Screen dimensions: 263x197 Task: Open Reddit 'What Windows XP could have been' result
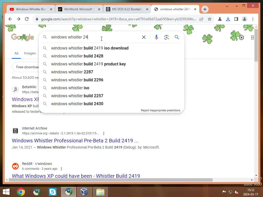pos(76,176)
